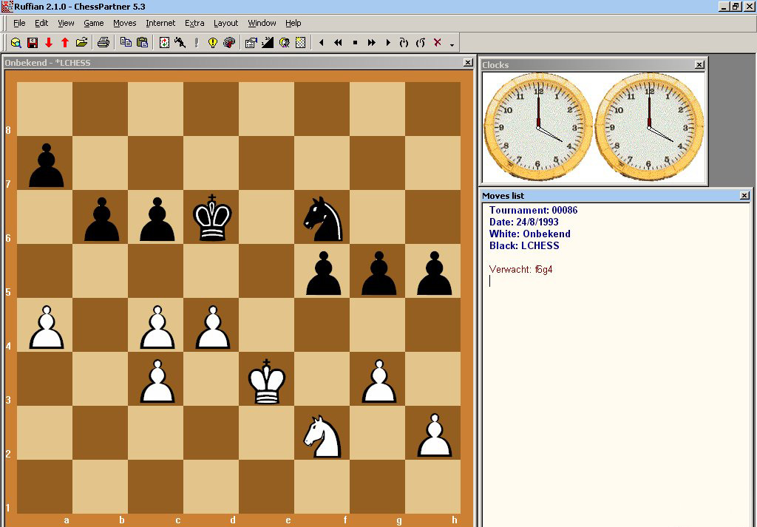
Task: Open the Layout menu
Action: (x=225, y=23)
